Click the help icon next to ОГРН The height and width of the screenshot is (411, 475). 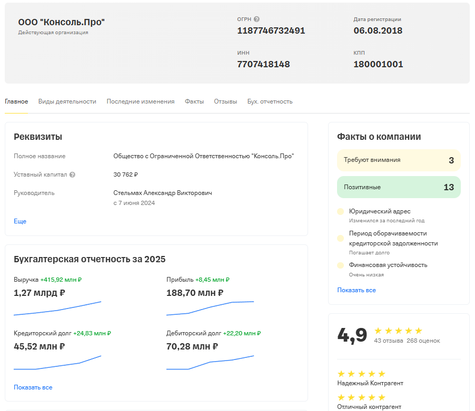pyautogui.click(x=256, y=19)
